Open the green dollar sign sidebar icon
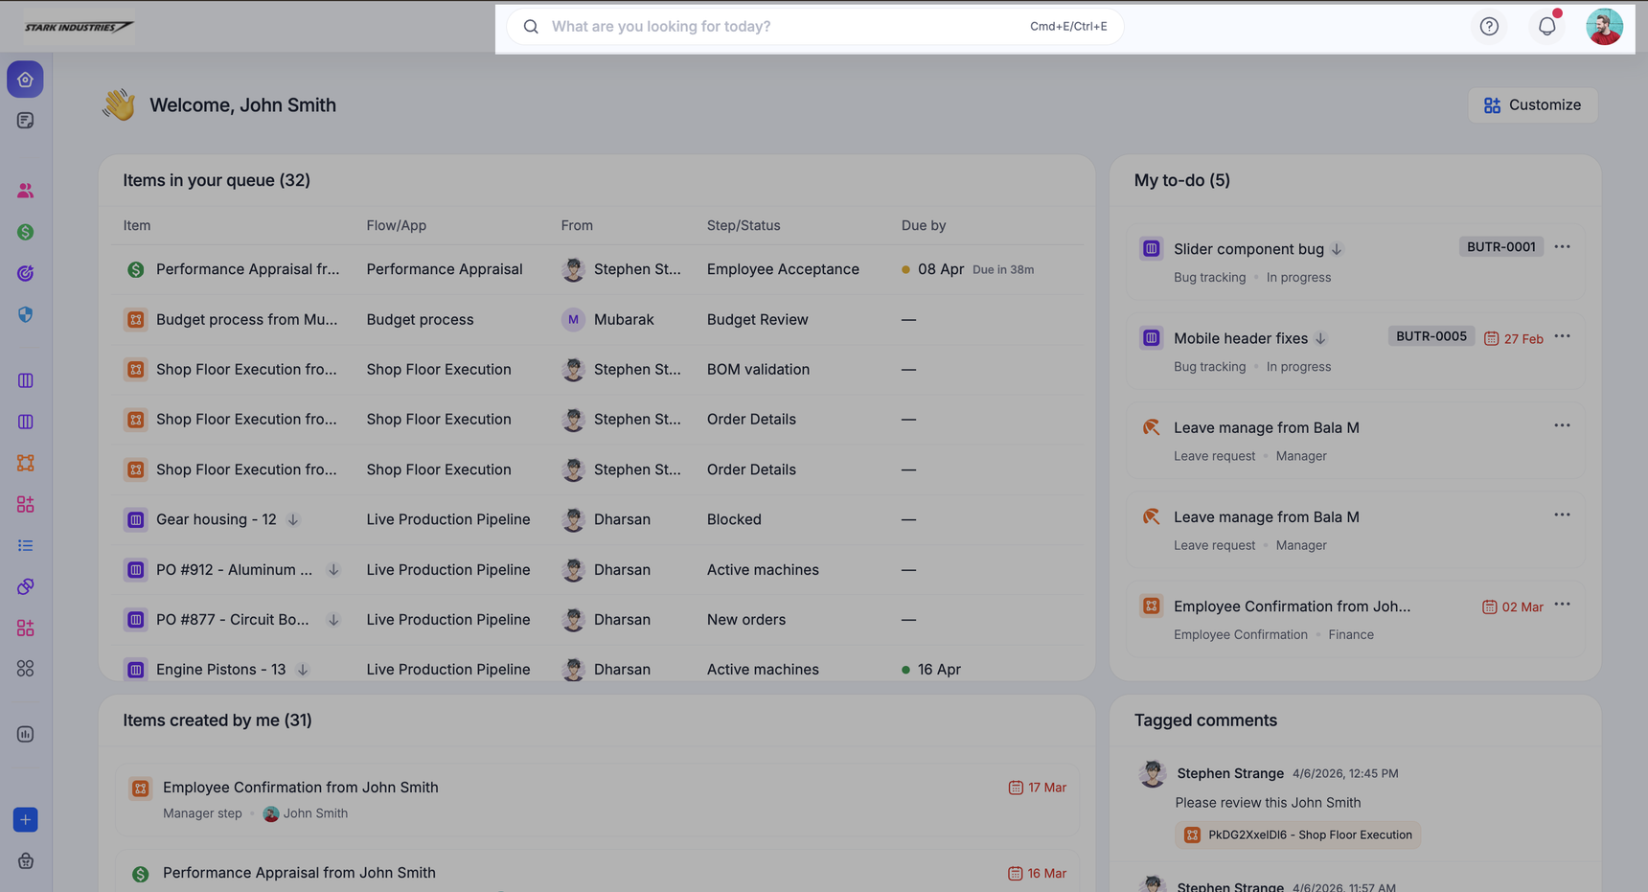The width and height of the screenshot is (1648, 892). [x=25, y=232]
